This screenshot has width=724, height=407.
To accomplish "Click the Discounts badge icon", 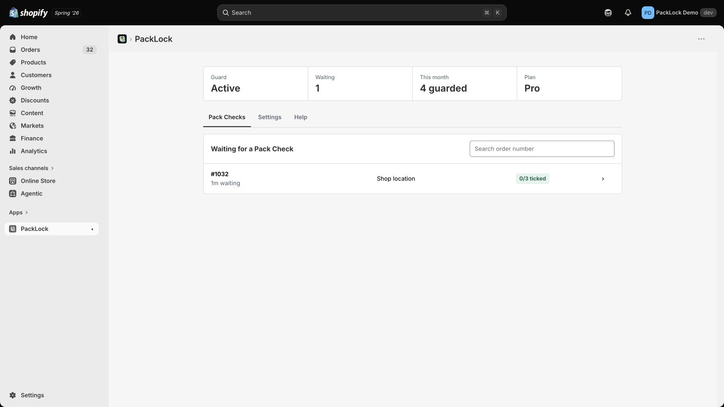I will tap(13, 100).
